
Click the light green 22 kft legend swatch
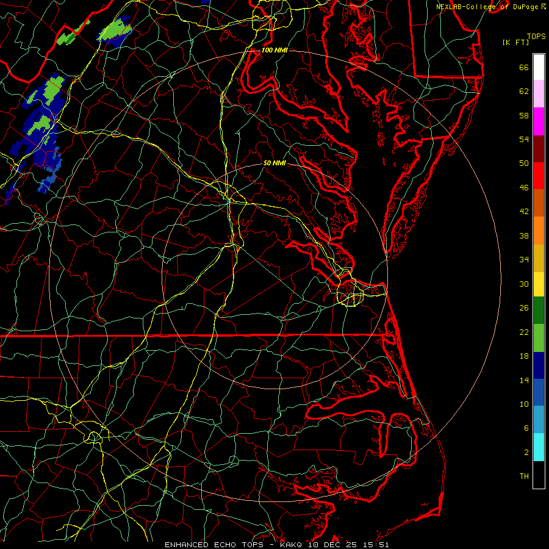539,338
